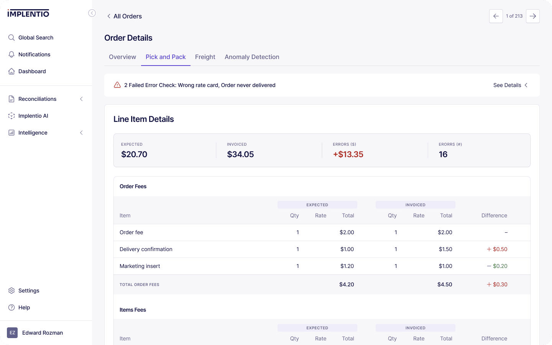Image resolution: width=552 pixels, height=345 pixels.
Task: Open Notifications bell icon
Action: pos(11,54)
